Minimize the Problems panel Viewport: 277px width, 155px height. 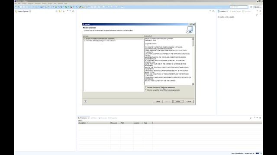[x=257, y=118]
